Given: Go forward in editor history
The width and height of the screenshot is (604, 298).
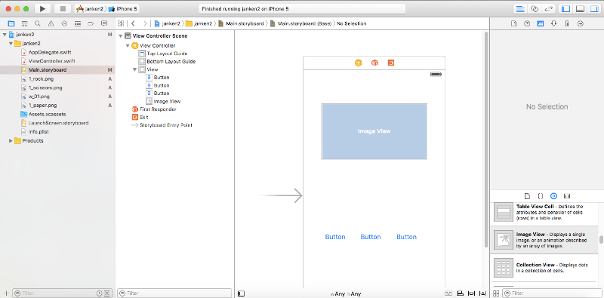Looking at the screenshot, I should tap(145, 23).
